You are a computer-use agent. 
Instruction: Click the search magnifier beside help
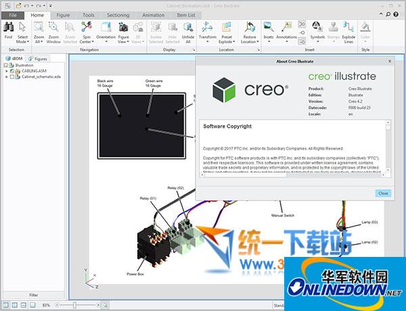coord(388,14)
